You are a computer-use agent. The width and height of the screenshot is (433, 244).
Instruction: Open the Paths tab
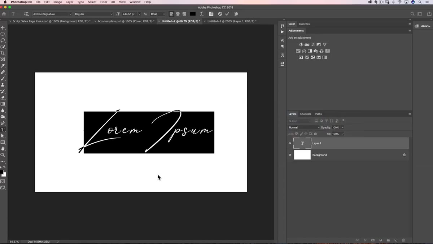click(x=318, y=114)
